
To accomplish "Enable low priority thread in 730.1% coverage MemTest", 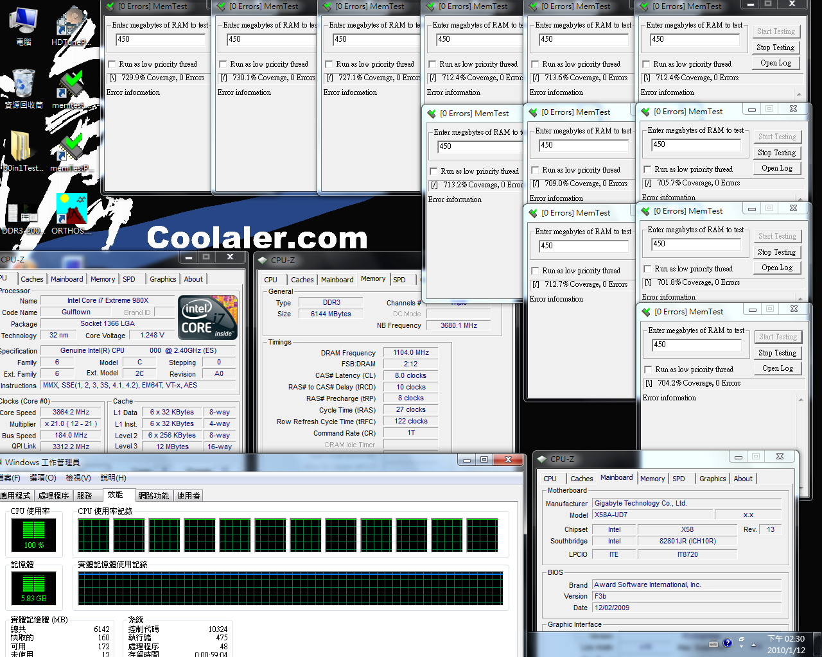I will tap(223, 64).
